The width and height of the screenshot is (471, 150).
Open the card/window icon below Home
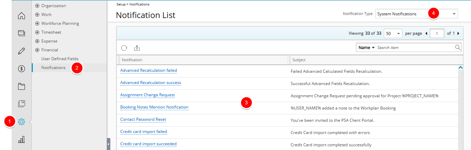(x=22, y=33)
